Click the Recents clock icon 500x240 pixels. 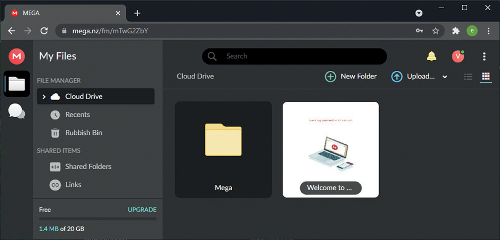55,115
